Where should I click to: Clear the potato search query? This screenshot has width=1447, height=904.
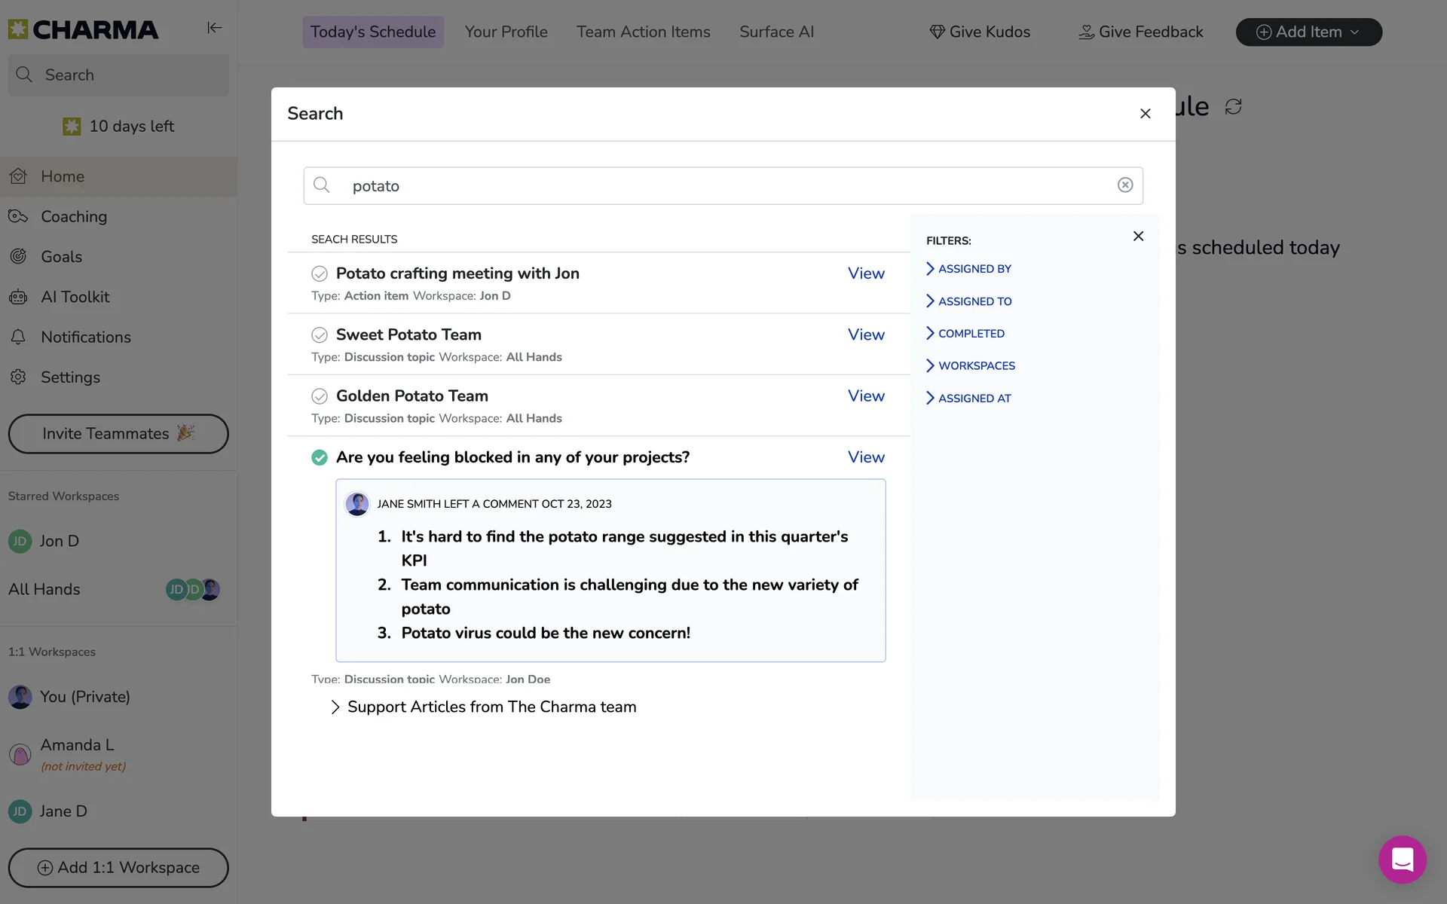point(1124,185)
